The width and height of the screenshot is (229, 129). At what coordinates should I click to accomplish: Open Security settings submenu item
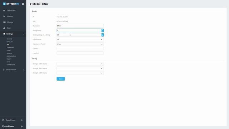click(9, 53)
